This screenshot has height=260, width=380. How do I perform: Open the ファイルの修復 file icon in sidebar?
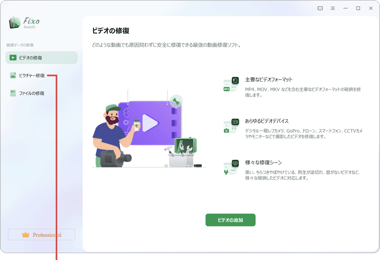click(x=13, y=93)
